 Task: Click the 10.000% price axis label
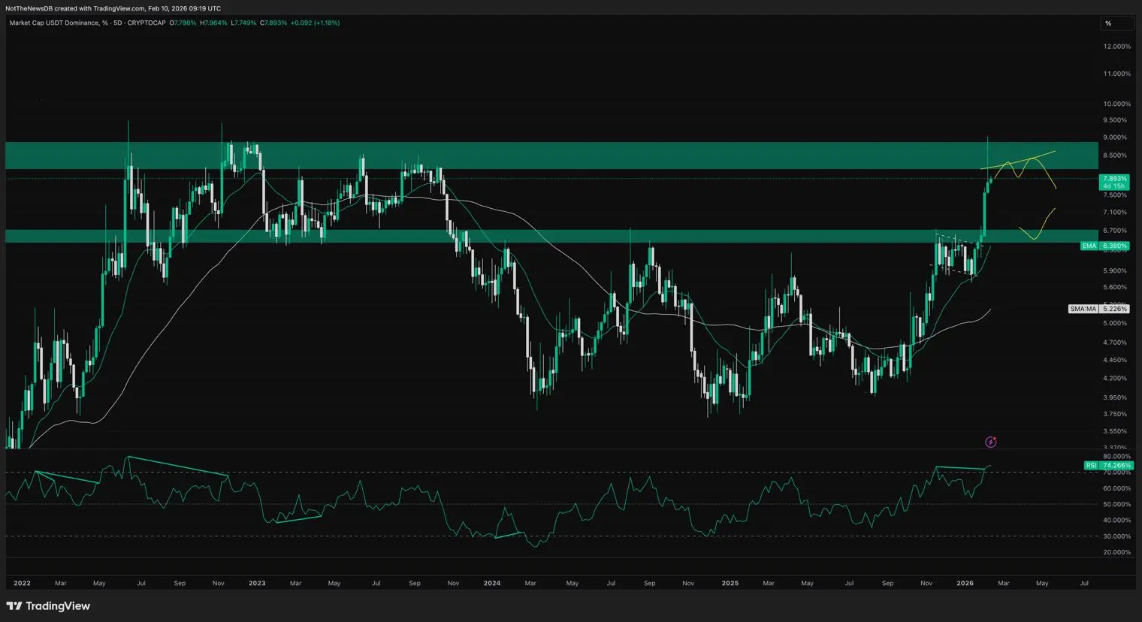(1116, 104)
